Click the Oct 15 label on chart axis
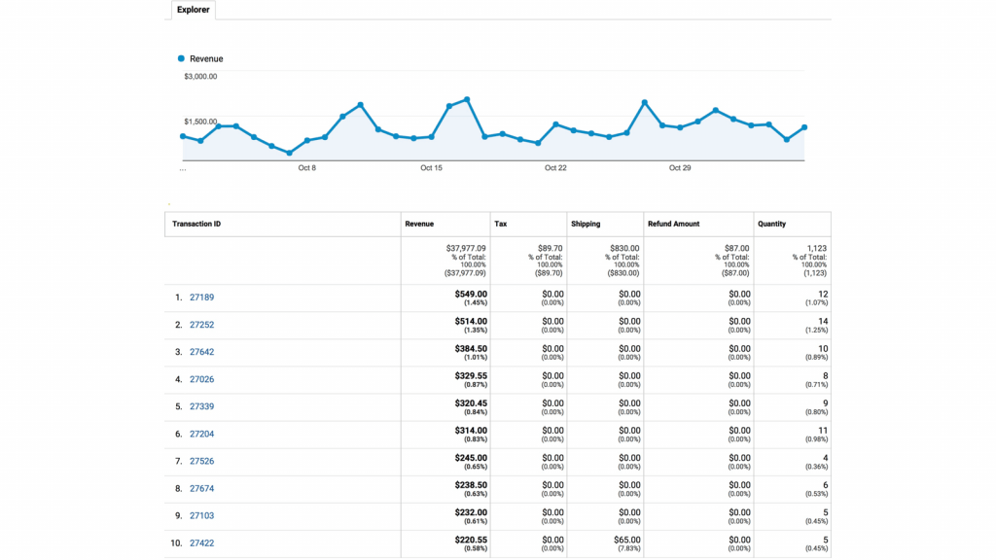Viewport: 996px width, 560px height. tap(431, 168)
